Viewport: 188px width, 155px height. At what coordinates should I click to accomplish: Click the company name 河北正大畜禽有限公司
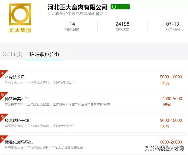pyautogui.click(x=77, y=7)
